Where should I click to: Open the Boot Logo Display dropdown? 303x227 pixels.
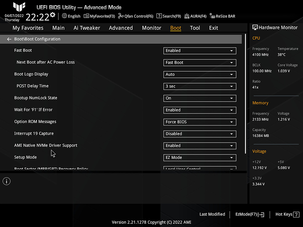click(x=200, y=74)
